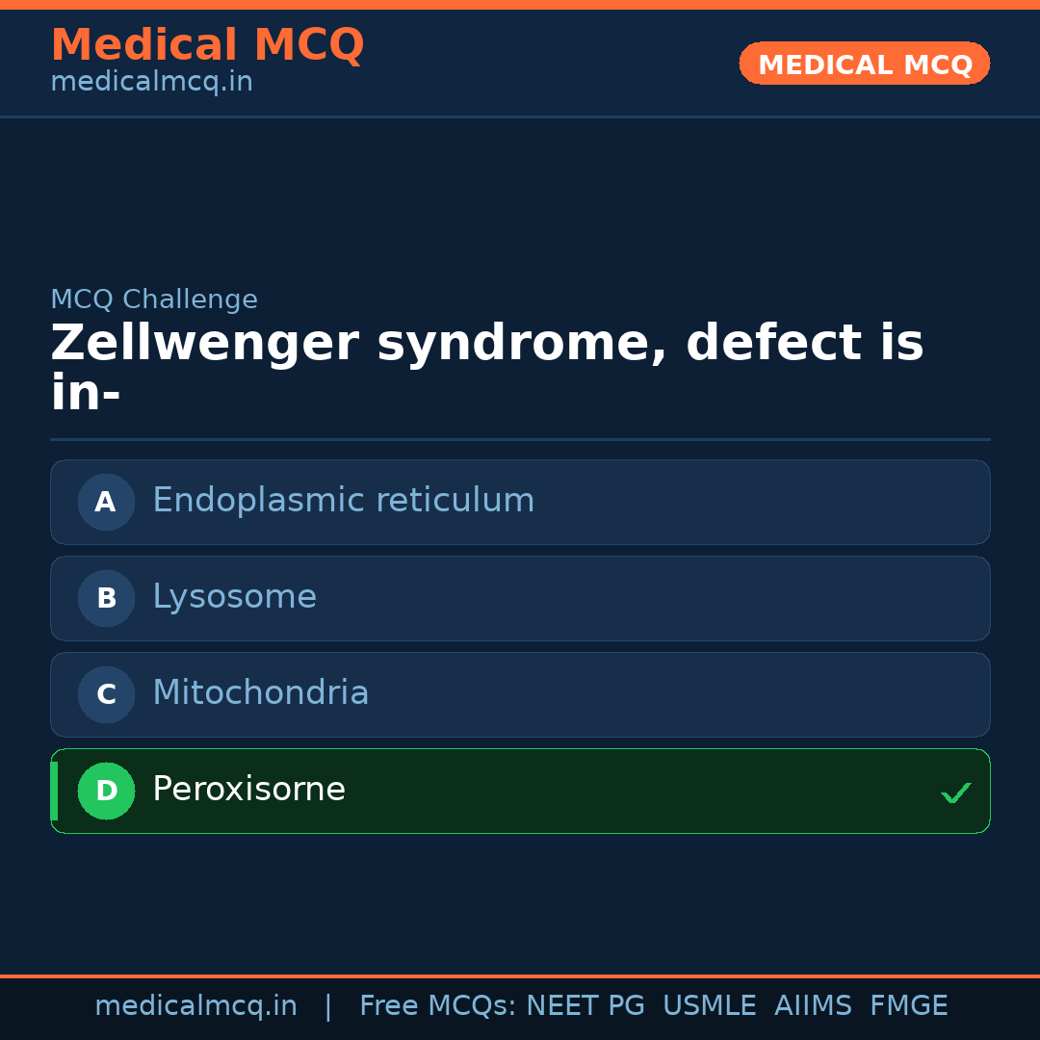The image size is (1040, 1040).
Task: Click the FMGE footer label
Action: pyautogui.click(x=908, y=1006)
